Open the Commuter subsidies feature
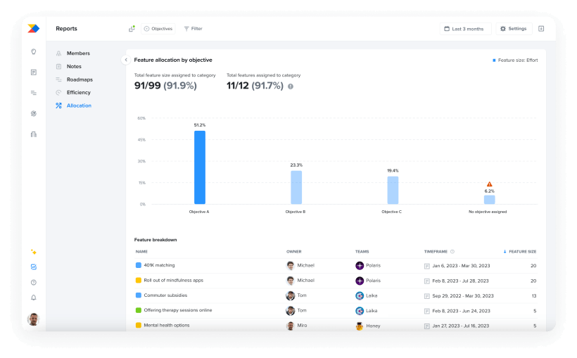577x358 pixels. click(165, 295)
